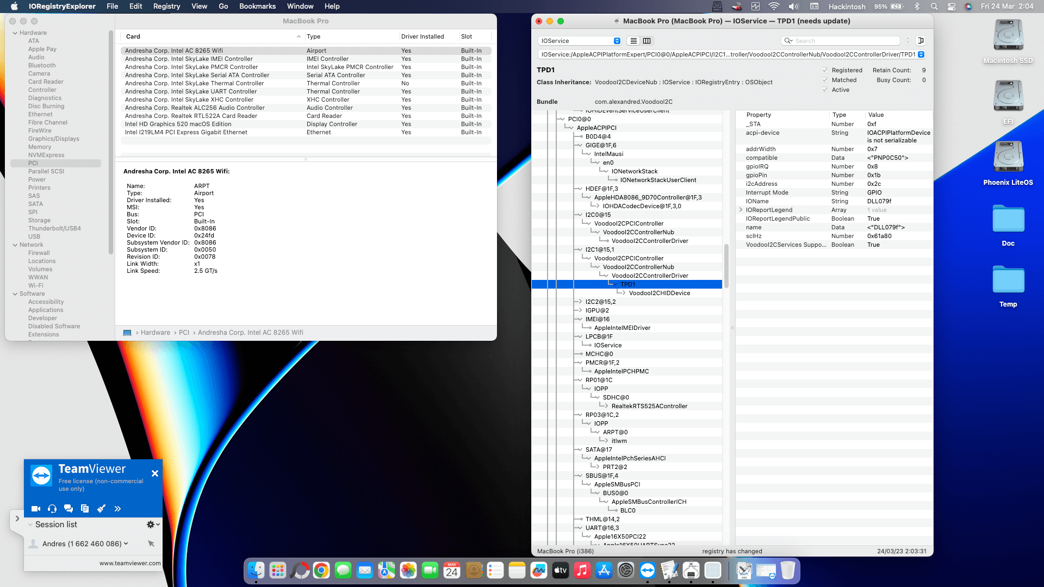Image resolution: width=1044 pixels, height=587 pixels.
Task: Open FaceTime in the Dock
Action: (430, 570)
